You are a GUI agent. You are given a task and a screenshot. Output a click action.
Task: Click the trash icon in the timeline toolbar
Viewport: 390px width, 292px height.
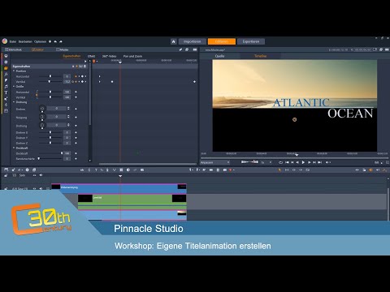[218, 170]
